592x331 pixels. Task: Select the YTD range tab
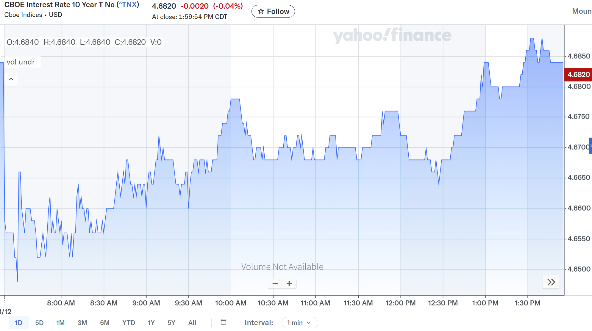(129, 323)
